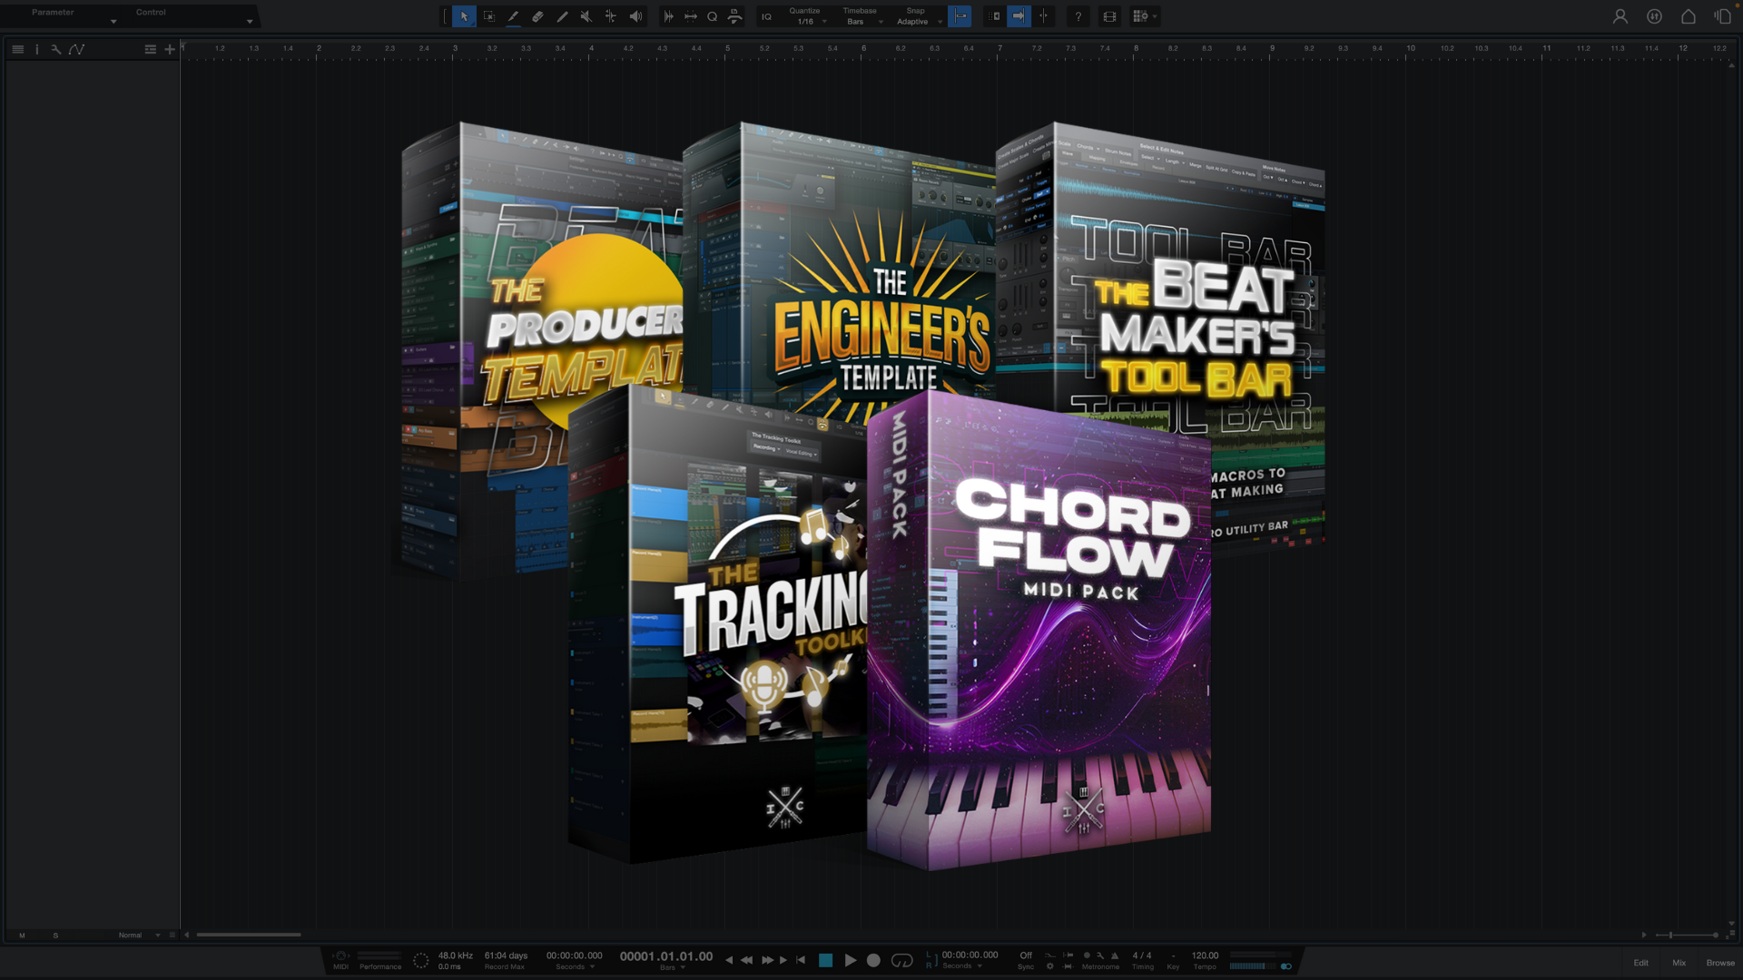Click the help question mark icon
Screen dimensions: 1743x980
1078,16
